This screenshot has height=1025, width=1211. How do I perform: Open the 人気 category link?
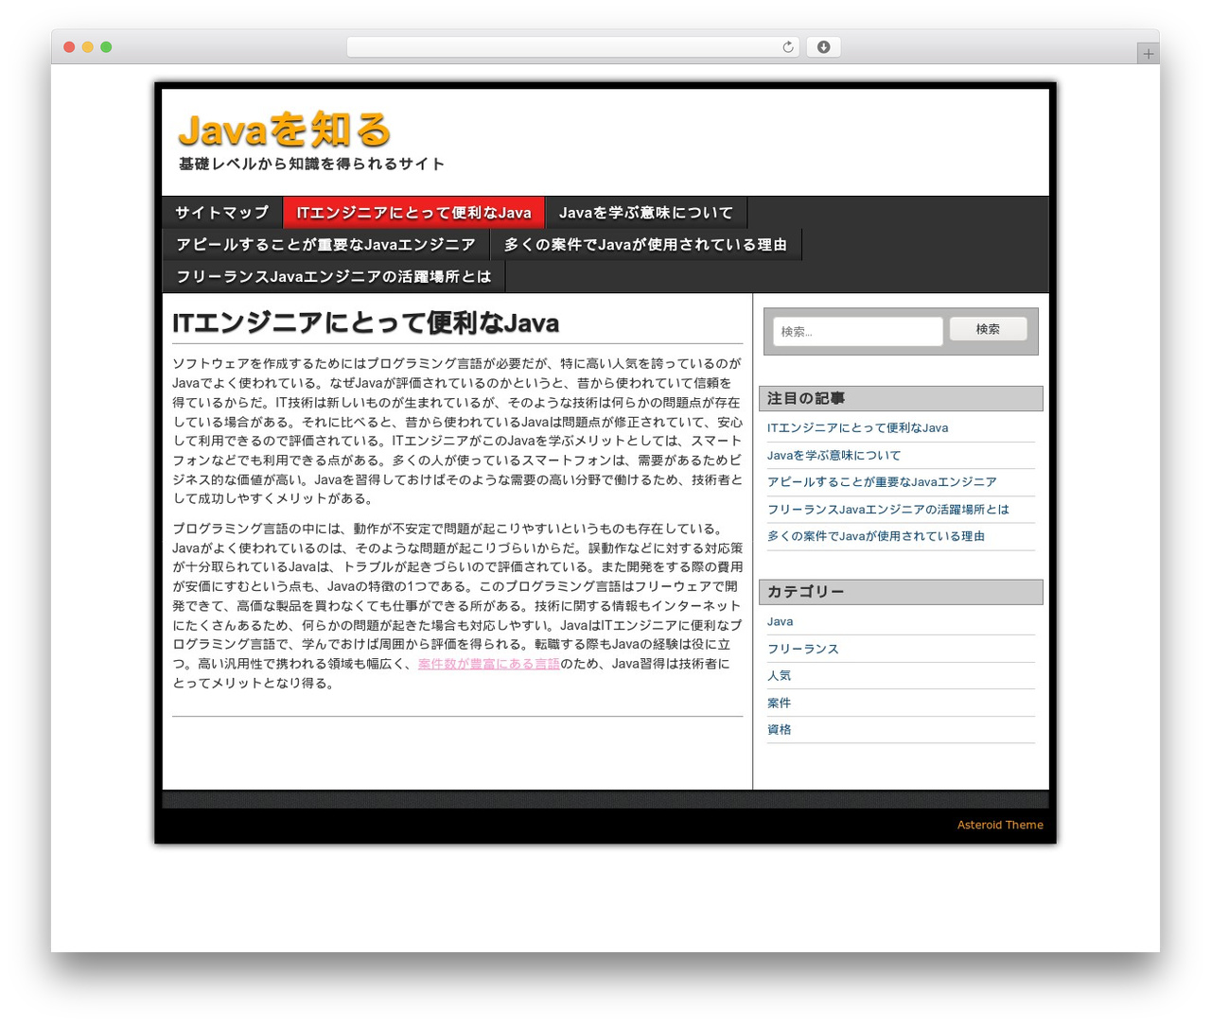tap(779, 676)
